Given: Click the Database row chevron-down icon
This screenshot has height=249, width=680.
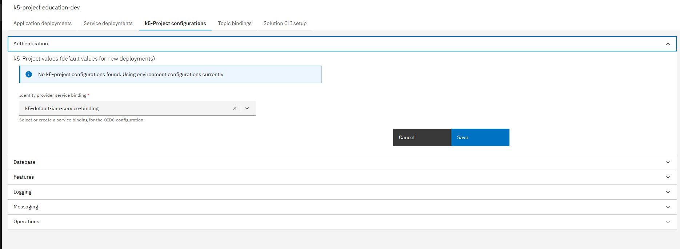Looking at the screenshot, I should pyautogui.click(x=668, y=162).
